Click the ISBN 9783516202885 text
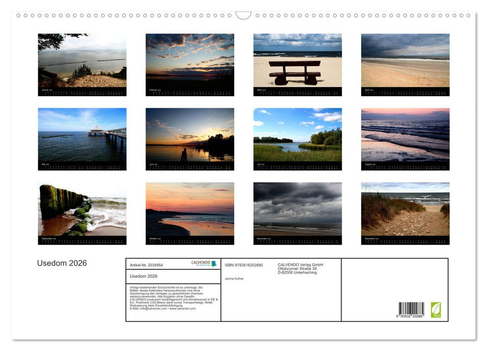This screenshot has height=351, width=487. coord(244,265)
